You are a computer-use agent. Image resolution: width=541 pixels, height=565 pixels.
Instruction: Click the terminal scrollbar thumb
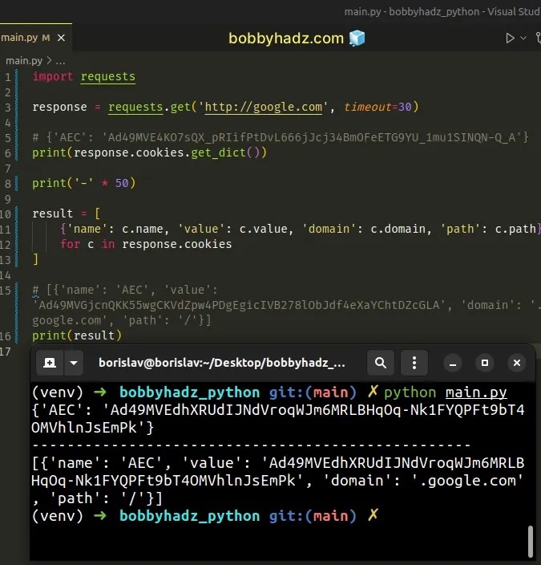531,541
